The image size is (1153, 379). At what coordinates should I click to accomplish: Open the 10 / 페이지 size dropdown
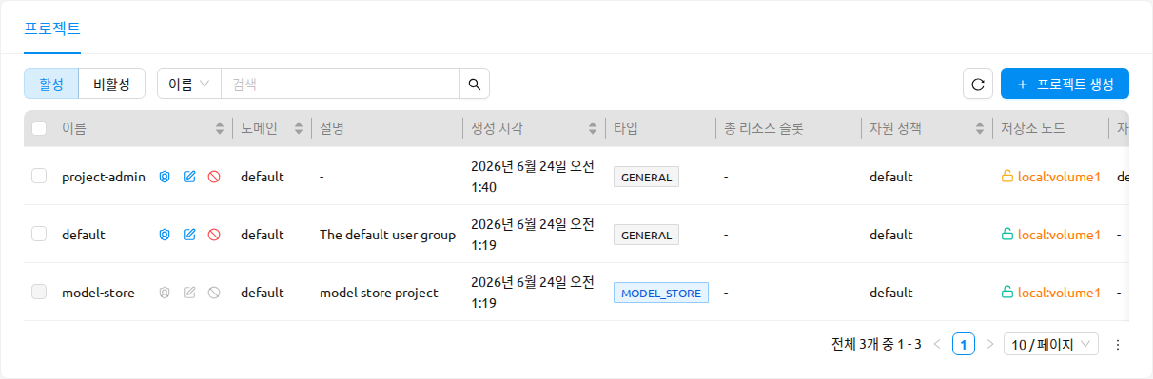click(x=1051, y=345)
